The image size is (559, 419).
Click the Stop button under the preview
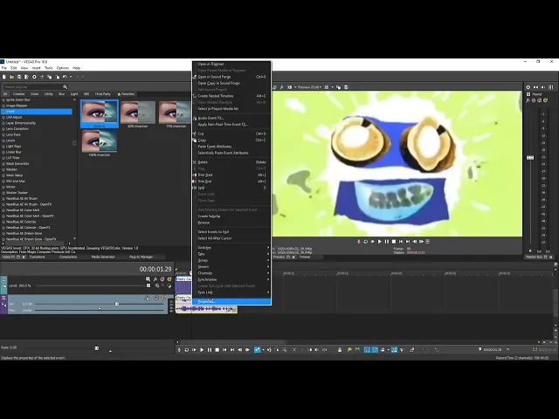[x=394, y=242]
